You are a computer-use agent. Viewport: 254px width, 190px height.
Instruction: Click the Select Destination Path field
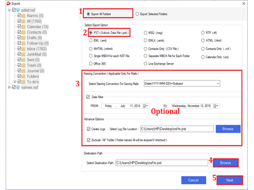[162, 163]
